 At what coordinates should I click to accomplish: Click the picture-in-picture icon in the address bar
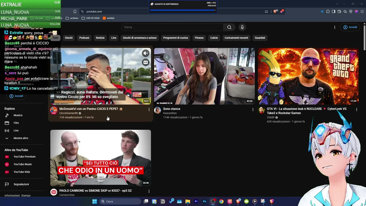[266, 11]
